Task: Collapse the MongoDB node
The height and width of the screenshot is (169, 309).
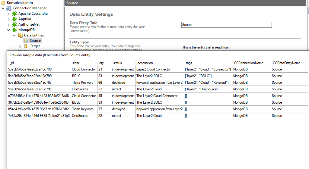Action: pyautogui.click(x=9, y=30)
